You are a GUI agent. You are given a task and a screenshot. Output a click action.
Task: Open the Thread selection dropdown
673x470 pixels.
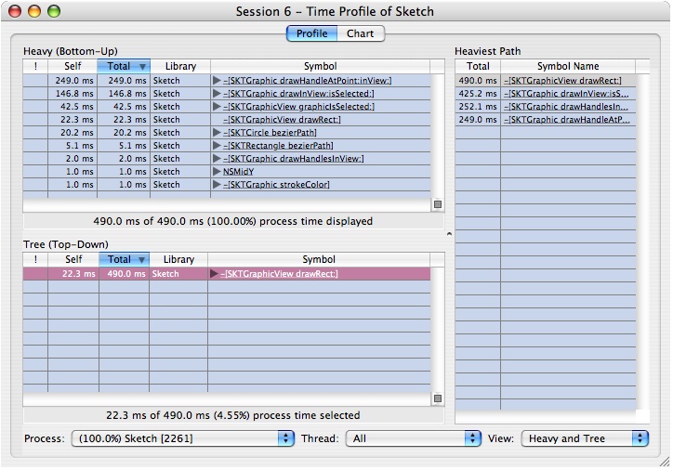413,438
